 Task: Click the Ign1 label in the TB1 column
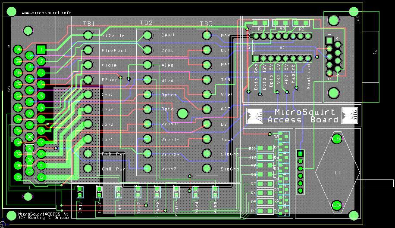107,139
